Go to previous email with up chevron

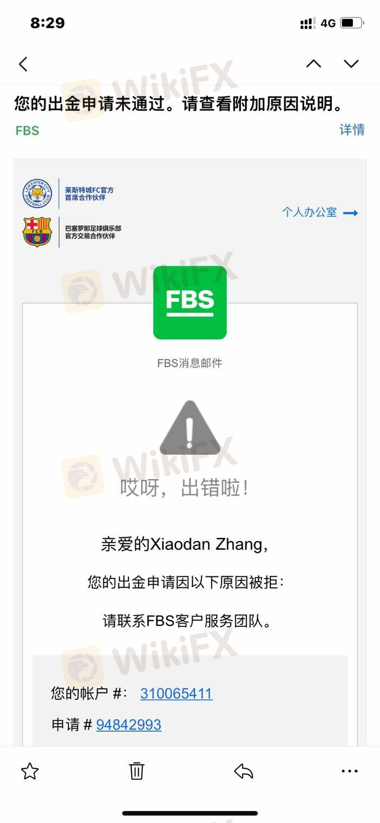coord(313,64)
